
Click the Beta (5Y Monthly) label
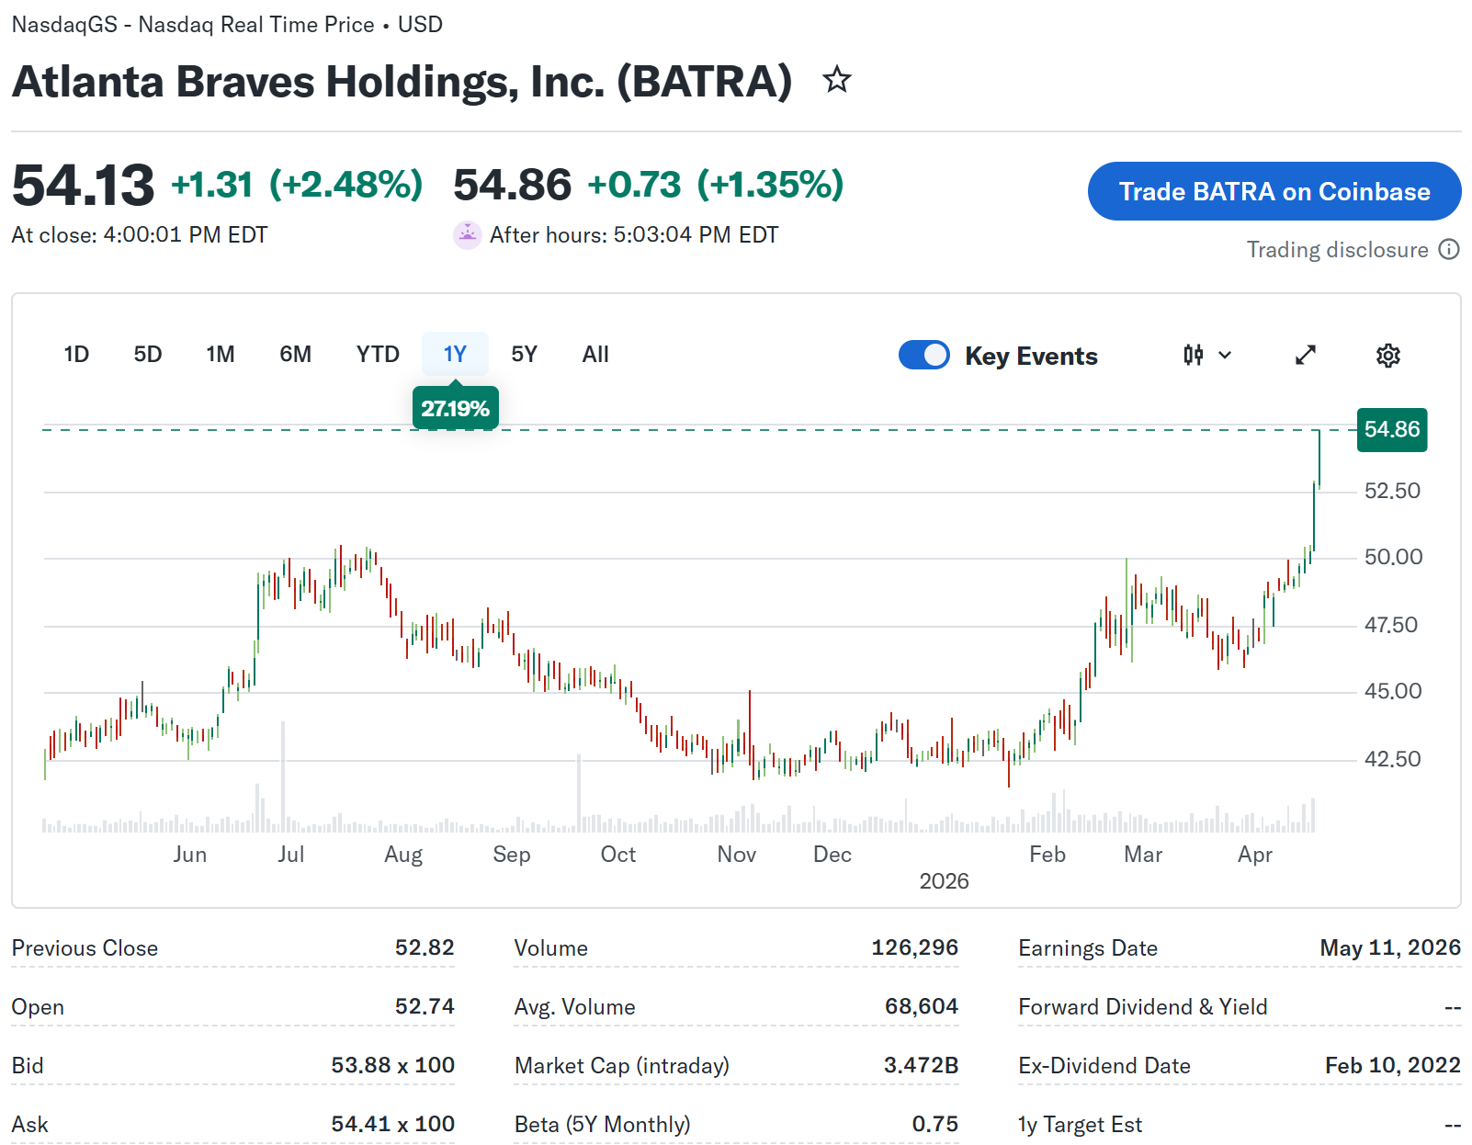pos(603,1125)
